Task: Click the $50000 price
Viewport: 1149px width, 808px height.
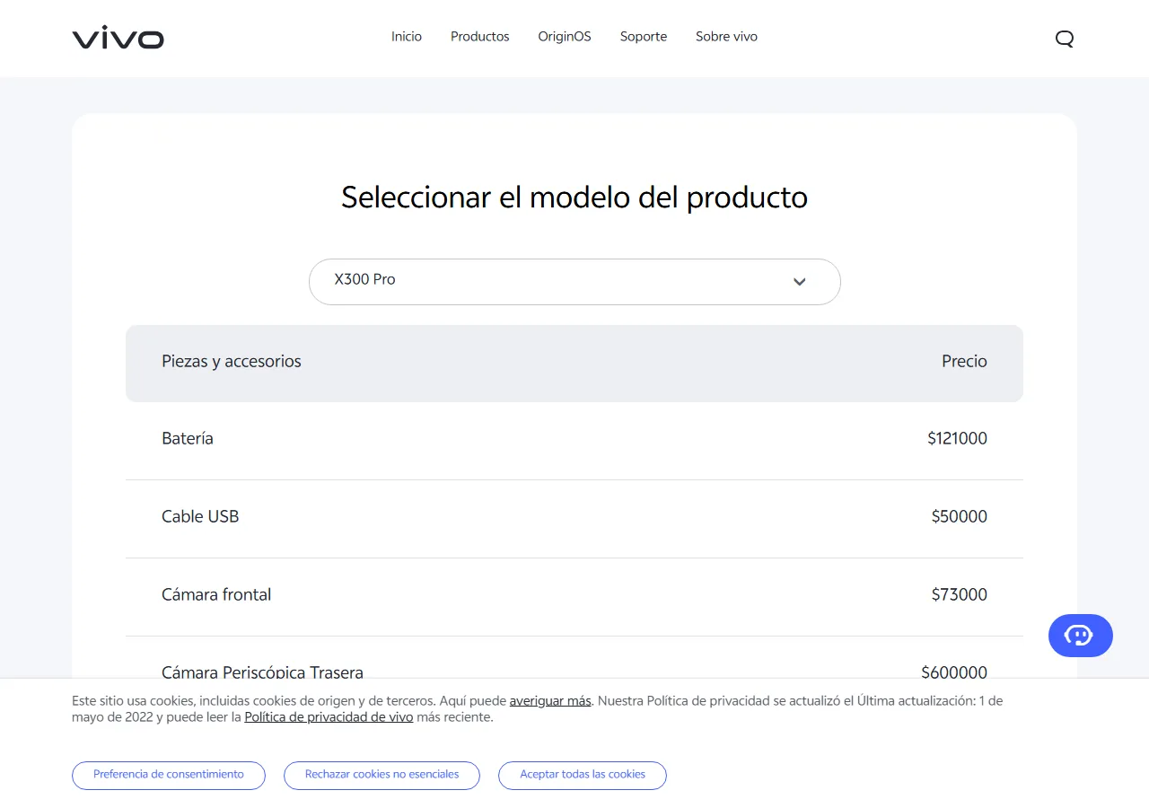Action: (x=960, y=517)
